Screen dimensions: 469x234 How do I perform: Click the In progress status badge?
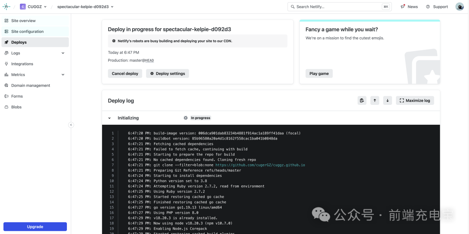click(x=201, y=118)
